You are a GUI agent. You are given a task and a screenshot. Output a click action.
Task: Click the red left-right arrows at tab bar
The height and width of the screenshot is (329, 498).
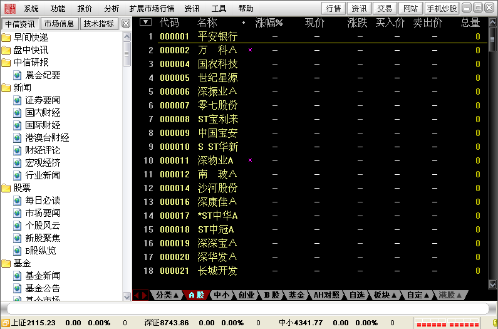click(x=141, y=295)
